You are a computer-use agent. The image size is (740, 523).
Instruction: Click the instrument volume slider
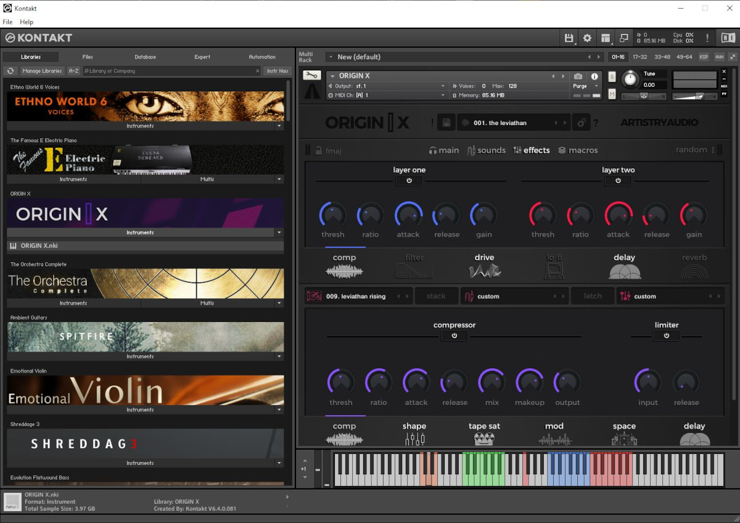[694, 96]
